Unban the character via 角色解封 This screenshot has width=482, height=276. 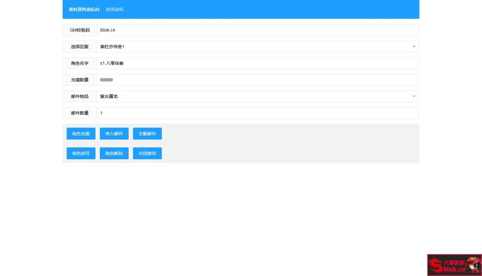click(114, 154)
